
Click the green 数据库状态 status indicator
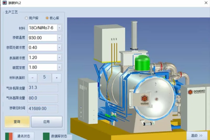pyautogui.click(x=46, y=136)
